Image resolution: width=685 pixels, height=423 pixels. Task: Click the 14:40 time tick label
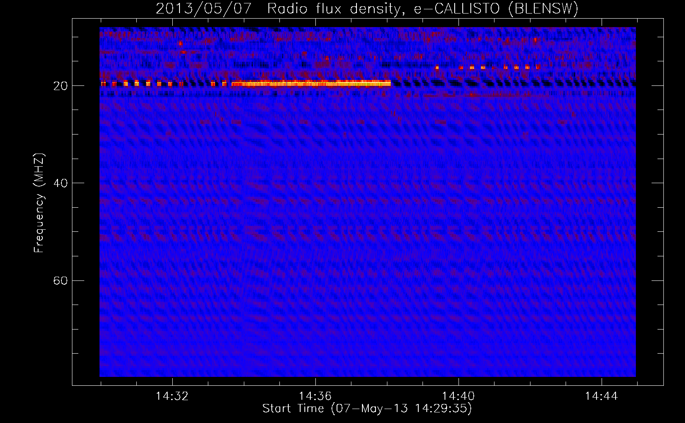click(x=458, y=396)
